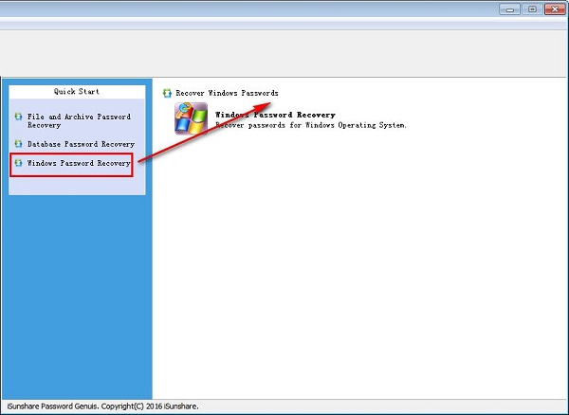Close the Password Genius window

point(555,9)
